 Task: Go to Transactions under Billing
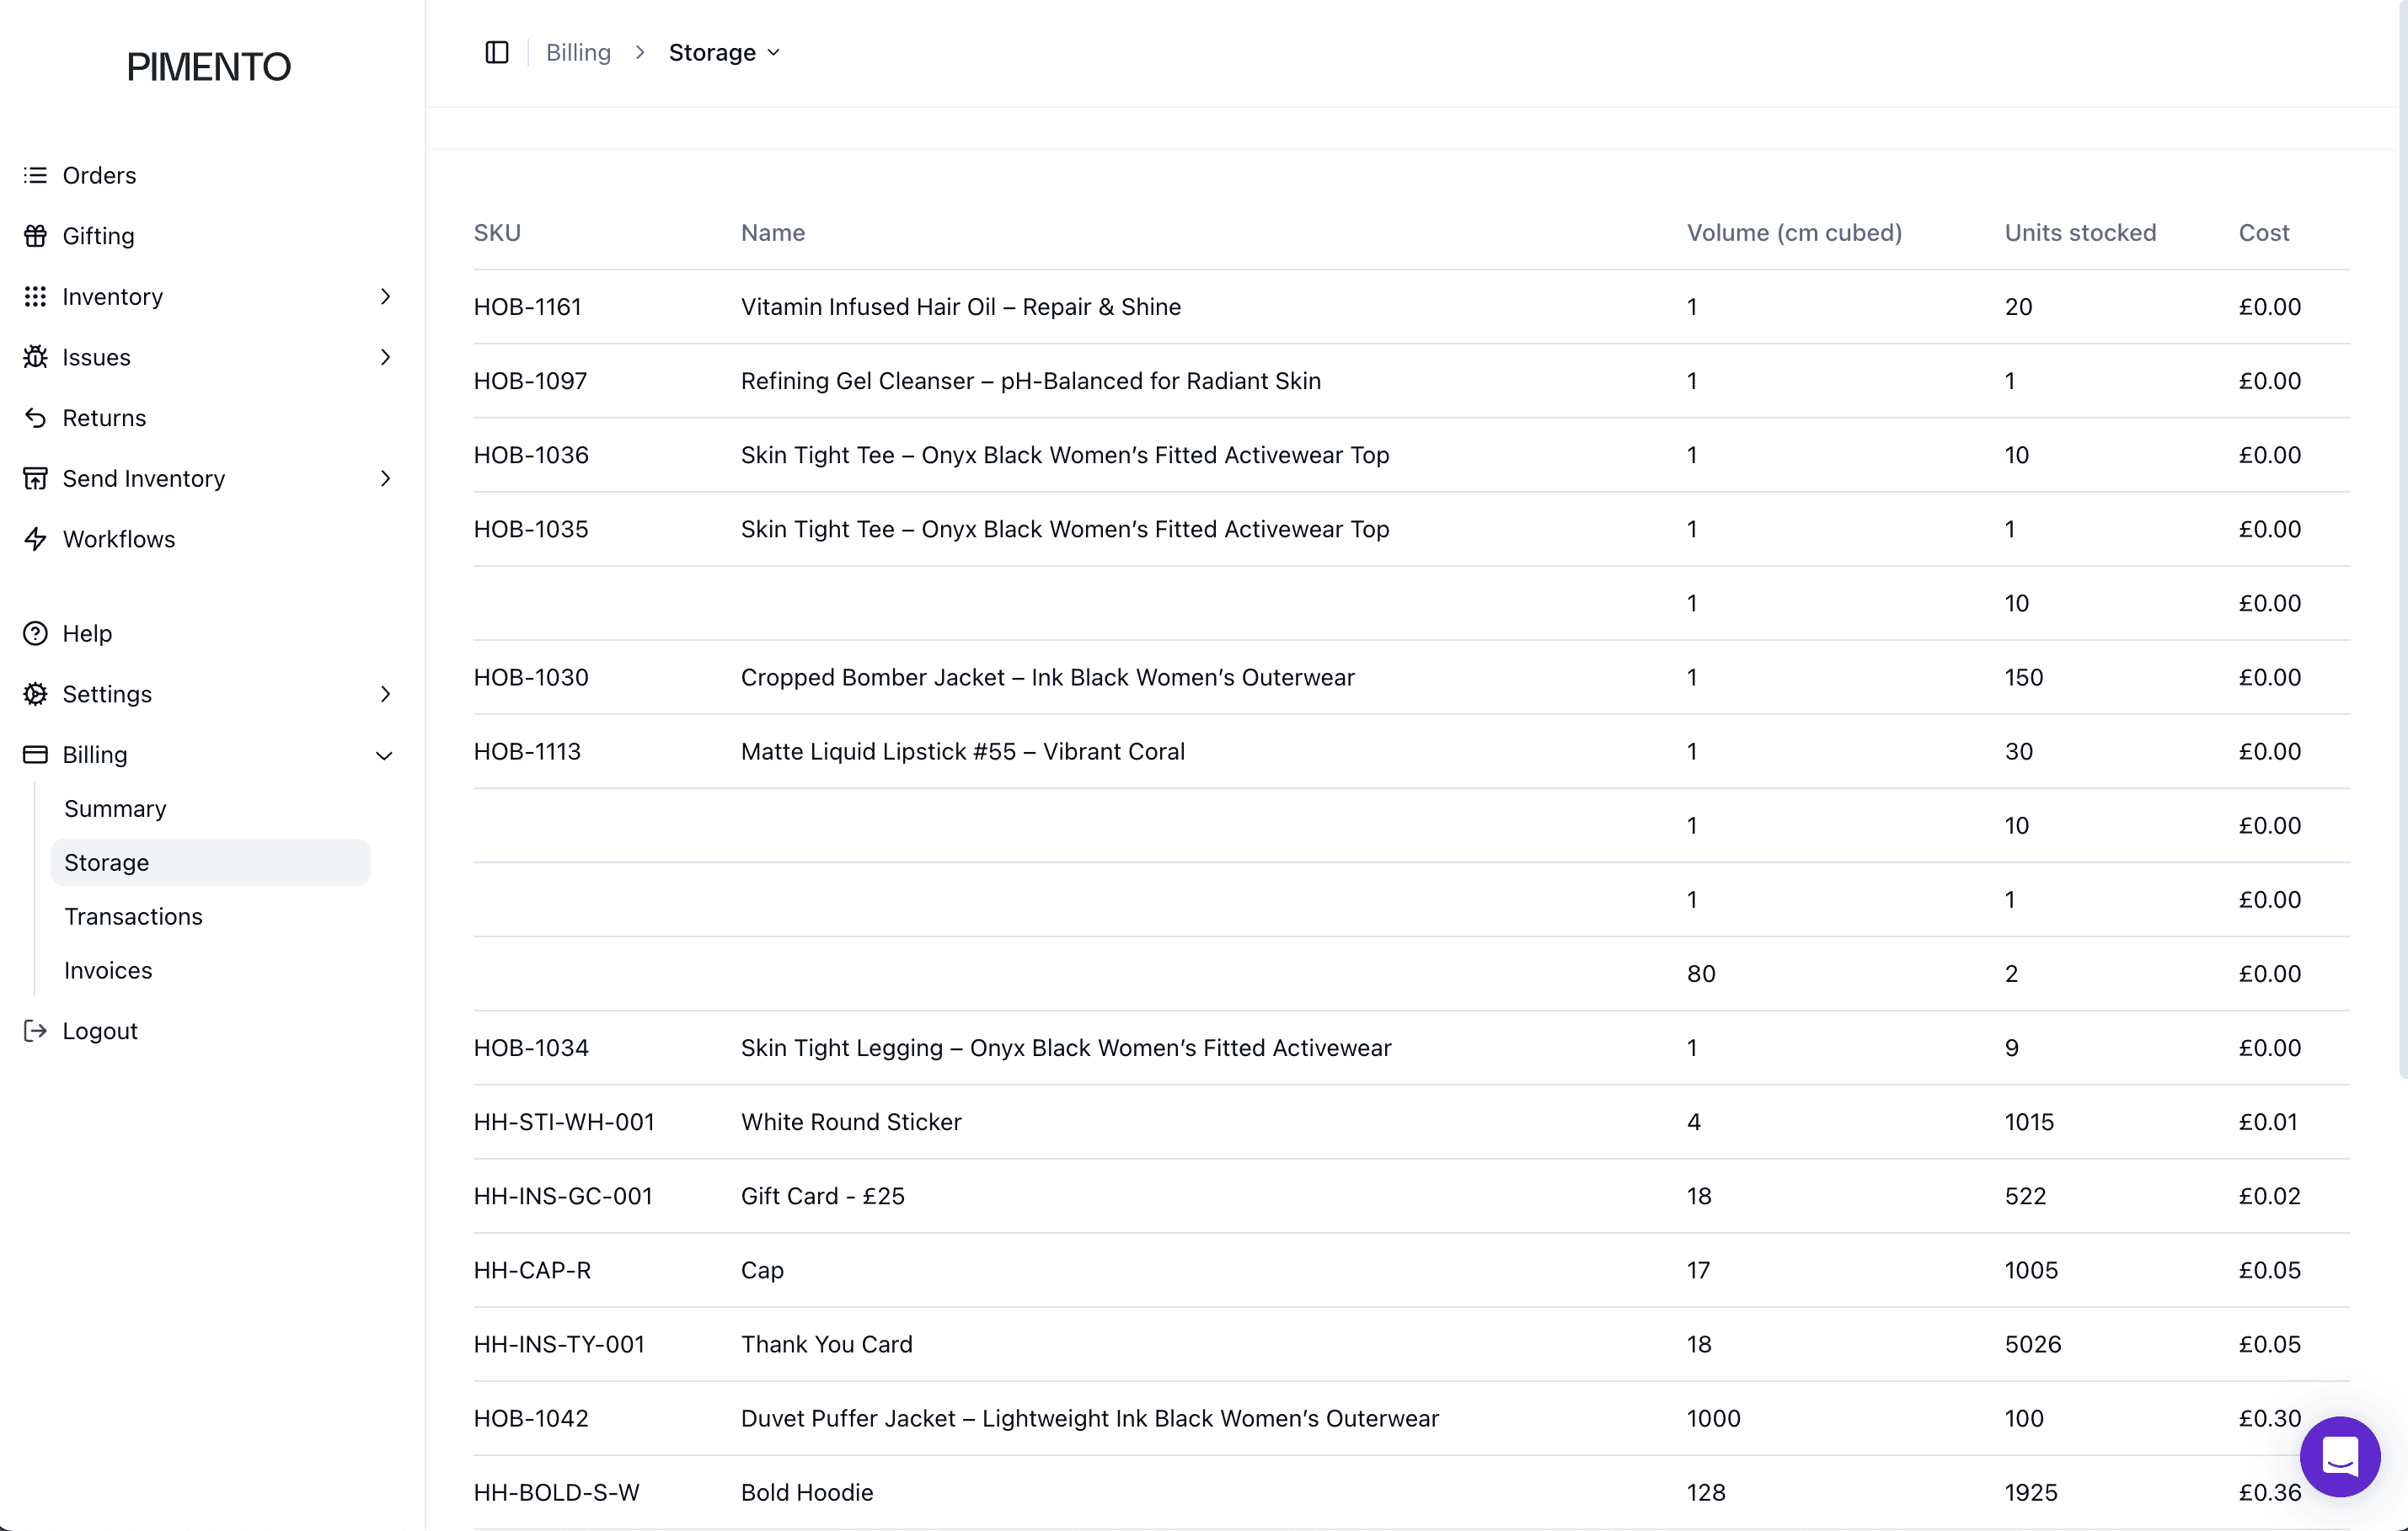pos(133,916)
